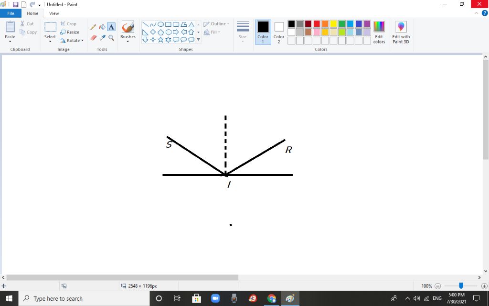Select the Text tool

(x=111, y=27)
